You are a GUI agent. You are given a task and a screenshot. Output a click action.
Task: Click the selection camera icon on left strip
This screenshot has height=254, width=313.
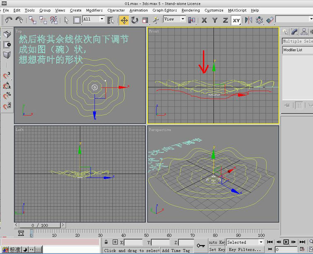click(x=7, y=45)
